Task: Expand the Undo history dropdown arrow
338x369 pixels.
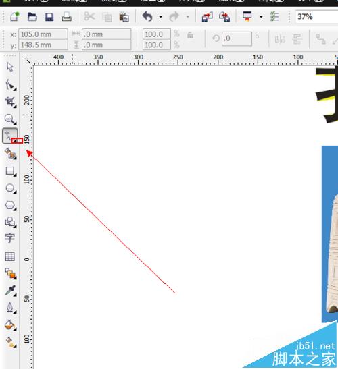Action: point(161,17)
